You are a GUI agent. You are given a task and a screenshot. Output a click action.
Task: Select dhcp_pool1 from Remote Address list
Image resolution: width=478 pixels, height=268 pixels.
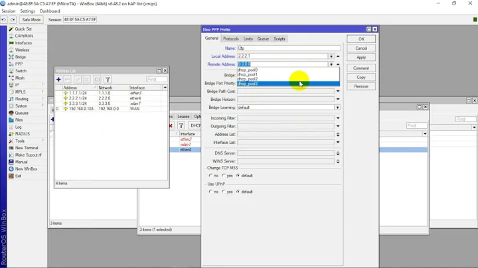pyautogui.click(x=288, y=74)
